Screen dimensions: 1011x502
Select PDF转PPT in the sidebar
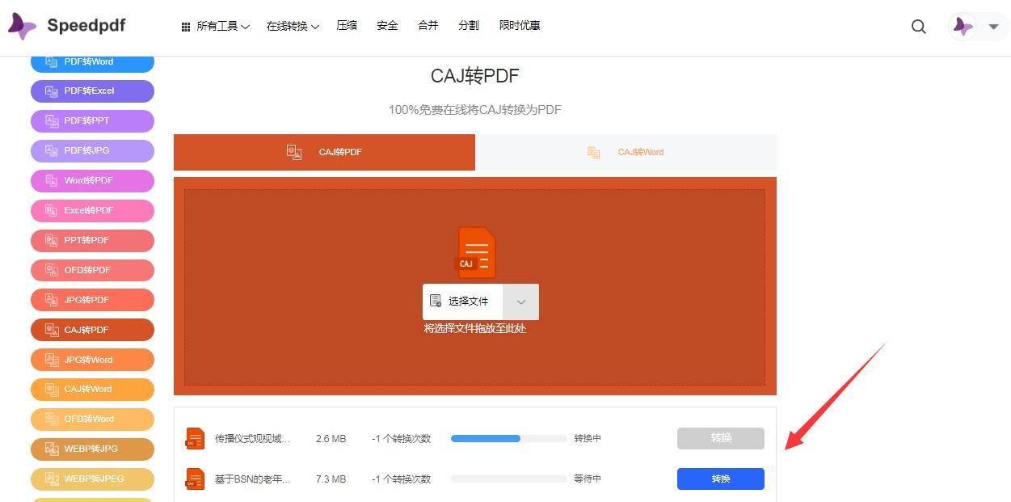coord(92,121)
